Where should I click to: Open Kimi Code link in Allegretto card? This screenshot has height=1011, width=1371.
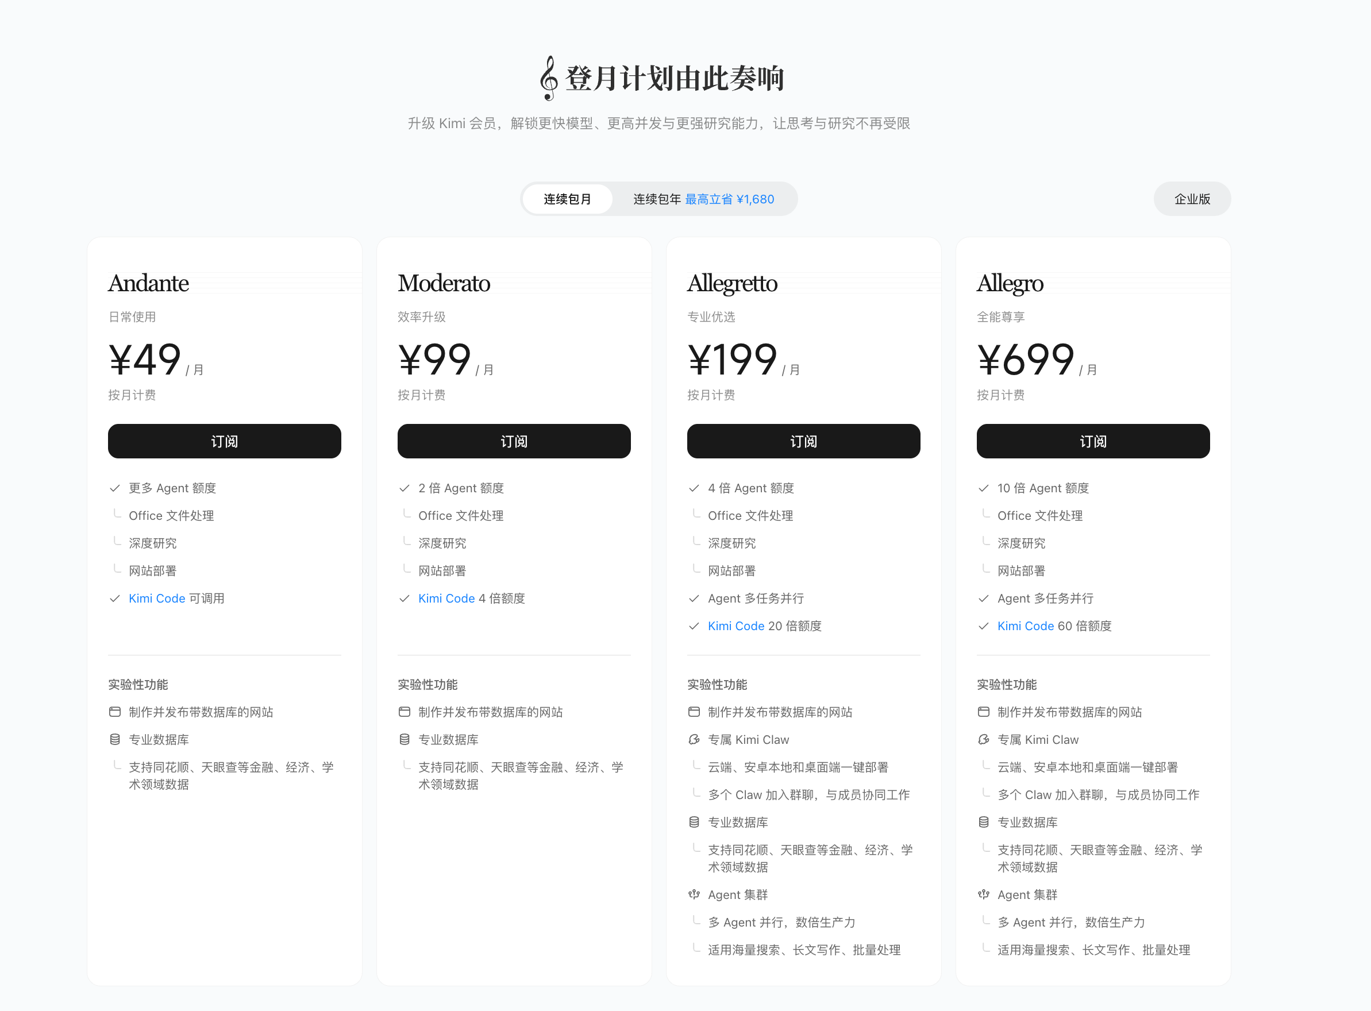pos(735,626)
